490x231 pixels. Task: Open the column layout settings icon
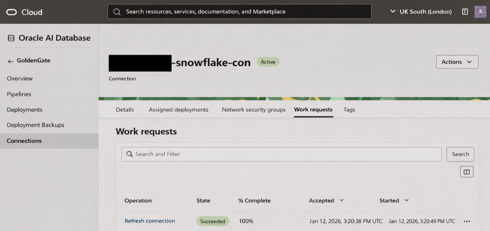pyautogui.click(x=467, y=172)
